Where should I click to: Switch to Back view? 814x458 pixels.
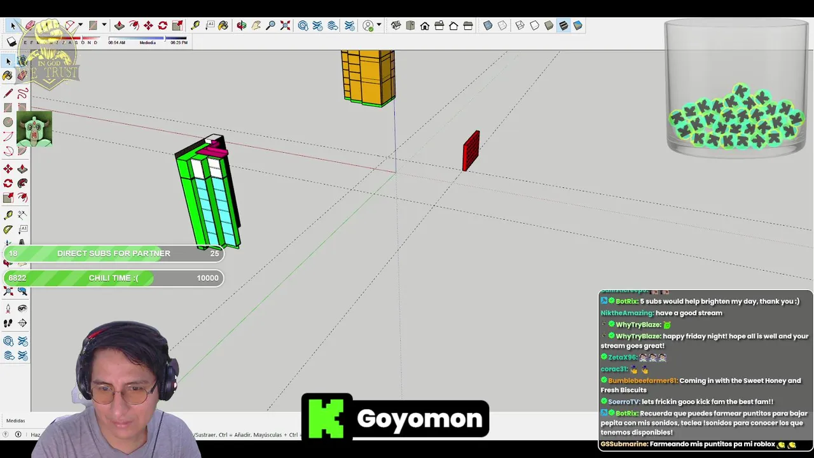pos(453,25)
